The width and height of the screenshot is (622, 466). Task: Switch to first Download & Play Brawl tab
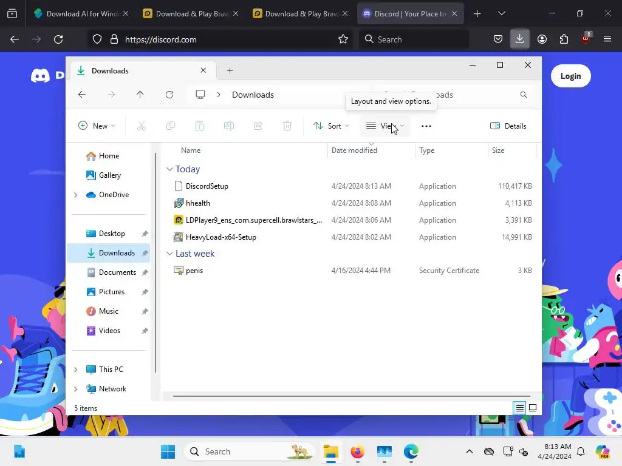pyautogui.click(x=191, y=13)
